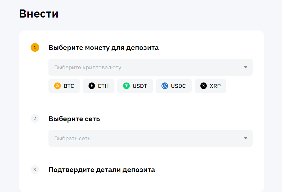Screen dimensions: 282x192
Task: Click the black Ethereum diamond icon
Action: (x=92, y=86)
